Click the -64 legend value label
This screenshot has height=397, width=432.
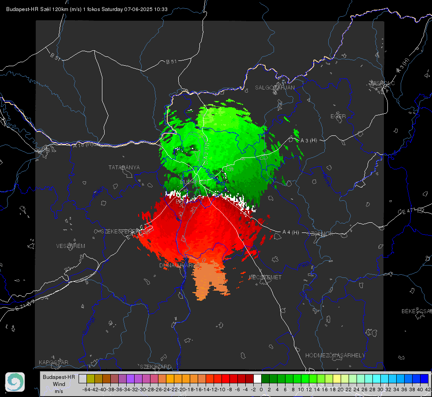(x=86, y=390)
